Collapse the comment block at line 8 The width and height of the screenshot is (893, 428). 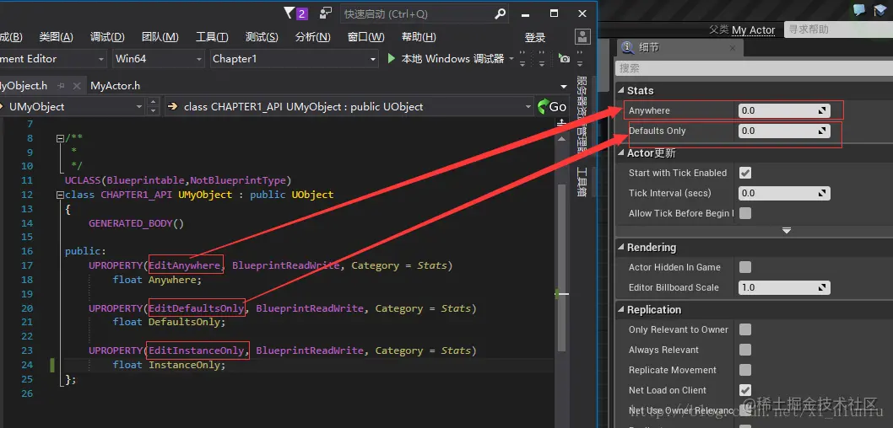pos(60,138)
